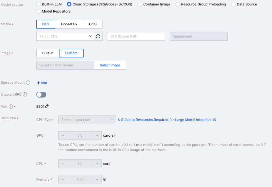Open the Select CFS dropdown
The image size is (272, 187).
(65, 36)
